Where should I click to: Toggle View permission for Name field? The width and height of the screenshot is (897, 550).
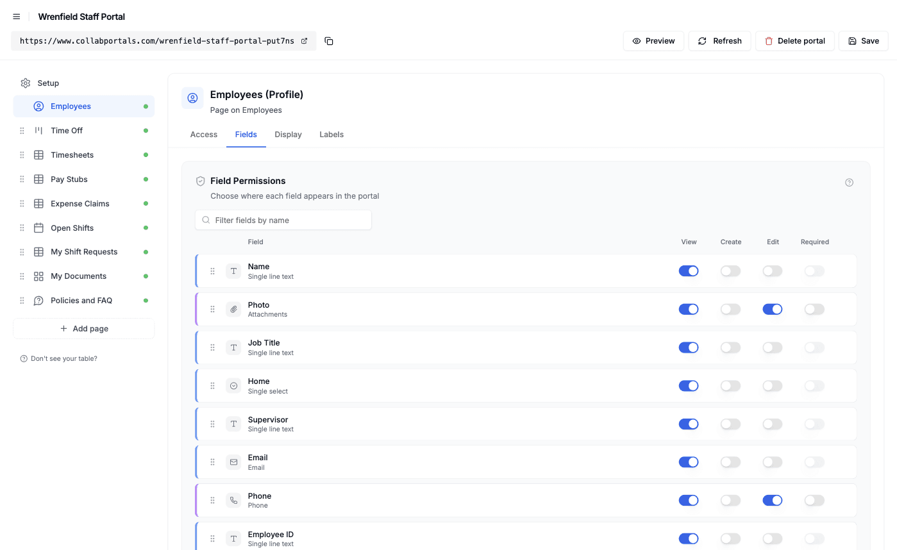click(x=689, y=271)
